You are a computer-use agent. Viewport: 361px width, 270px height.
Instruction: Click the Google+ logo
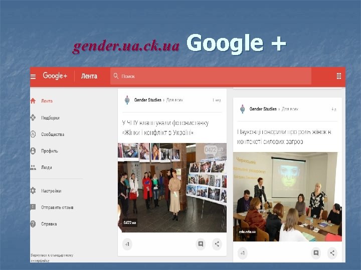pos(55,76)
